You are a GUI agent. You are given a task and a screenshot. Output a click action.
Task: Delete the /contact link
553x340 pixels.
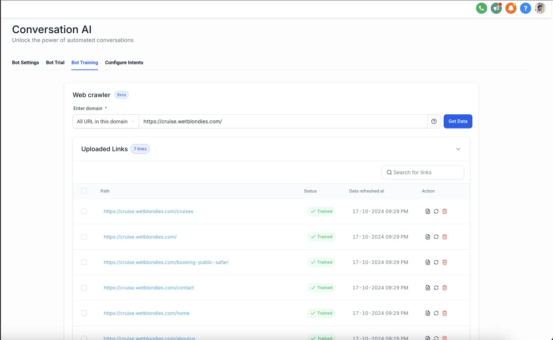pos(445,287)
